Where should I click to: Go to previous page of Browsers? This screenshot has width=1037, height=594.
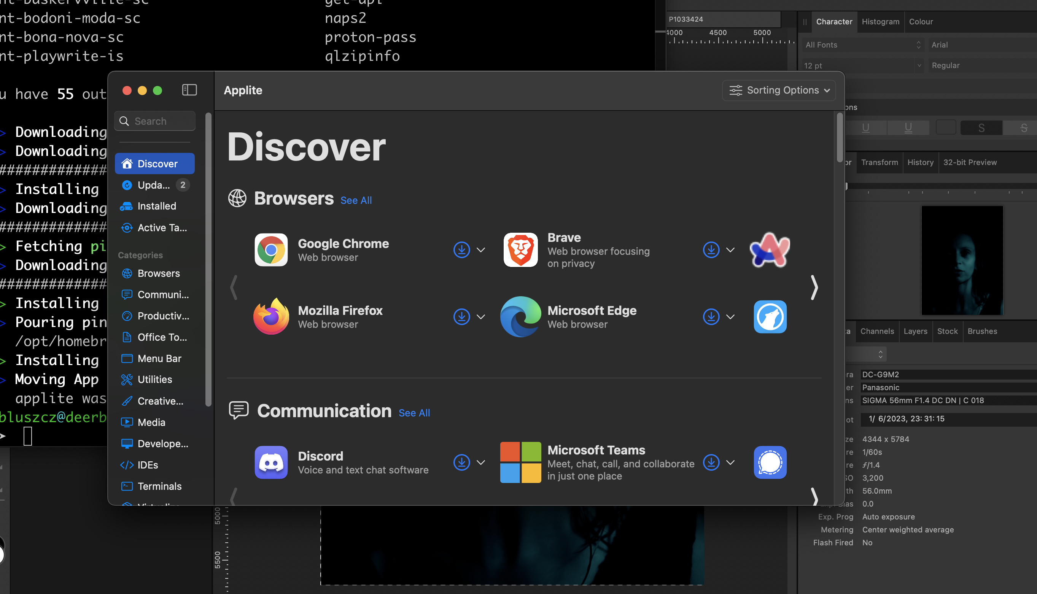(x=234, y=287)
